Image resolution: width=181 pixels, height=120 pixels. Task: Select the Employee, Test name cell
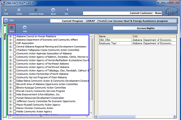[x=115, y=43]
